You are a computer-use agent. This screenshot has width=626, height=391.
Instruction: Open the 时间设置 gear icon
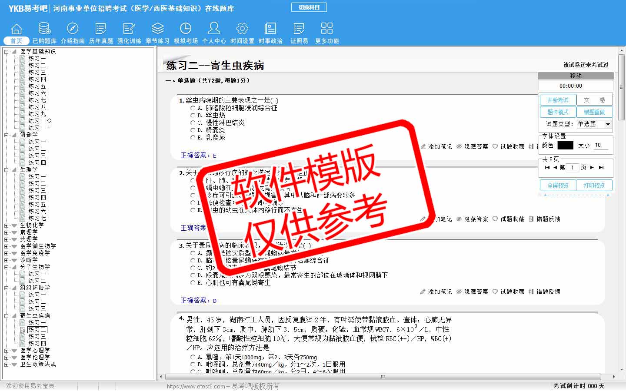(242, 29)
